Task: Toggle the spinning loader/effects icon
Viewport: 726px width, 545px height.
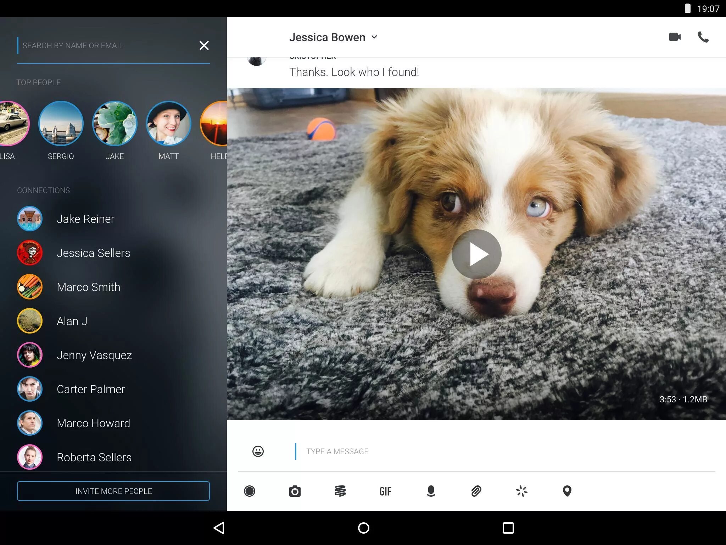Action: 521,491
